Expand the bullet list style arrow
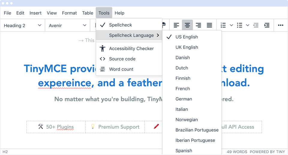 (247, 25)
